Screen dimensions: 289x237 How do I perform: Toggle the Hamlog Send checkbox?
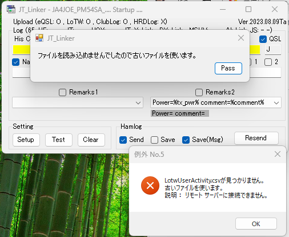[123, 140]
